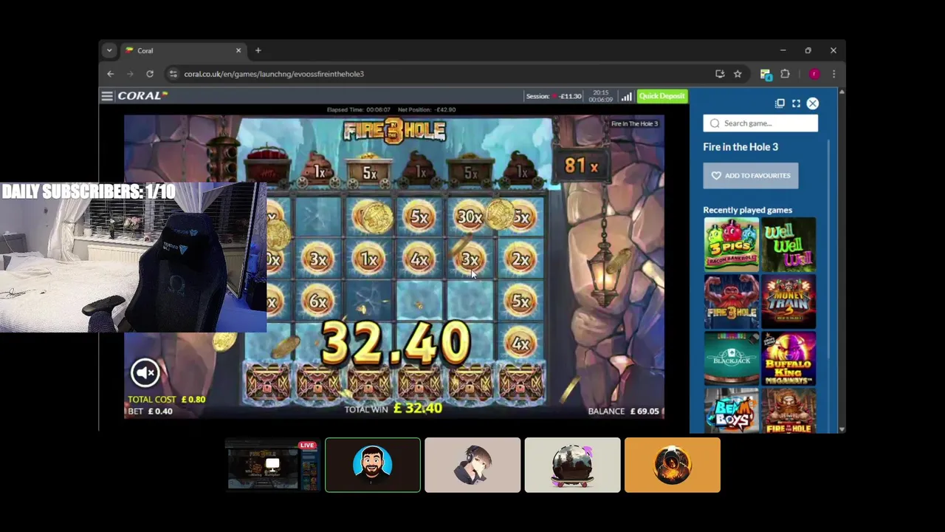Go back in browser history
Viewport: 945px width, 532px height.
click(111, 74)
